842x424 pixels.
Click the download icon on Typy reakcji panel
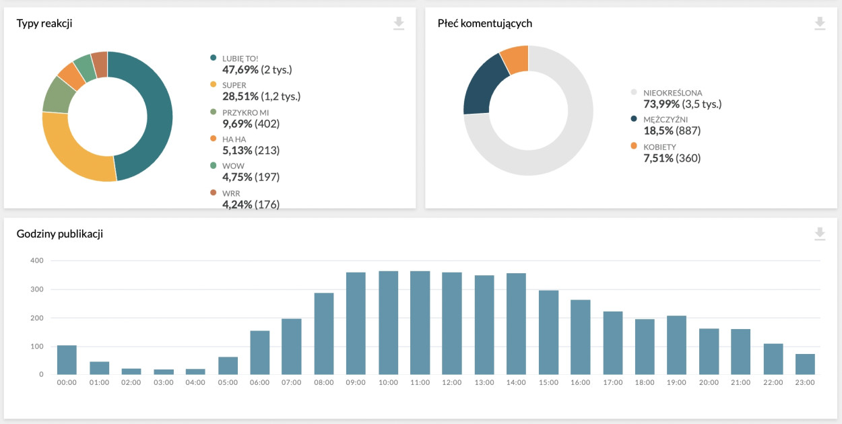pos(399,23)
